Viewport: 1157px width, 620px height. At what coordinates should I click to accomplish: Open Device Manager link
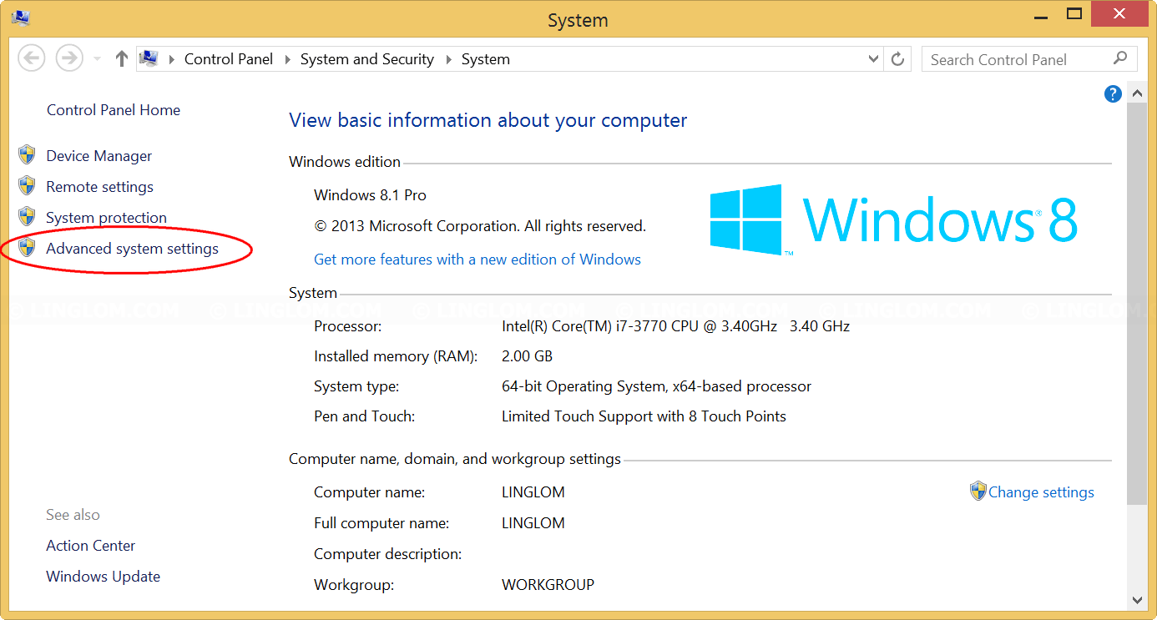pos(99,156)
